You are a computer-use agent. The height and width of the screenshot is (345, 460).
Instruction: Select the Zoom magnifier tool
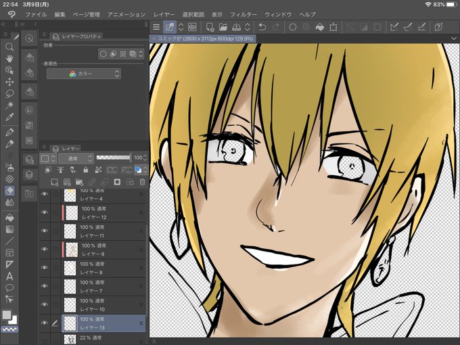(x=9, y=47)
